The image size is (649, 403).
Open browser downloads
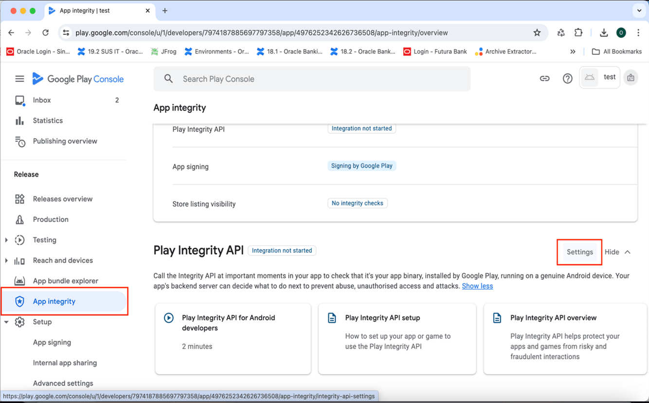tap(604, 33)
